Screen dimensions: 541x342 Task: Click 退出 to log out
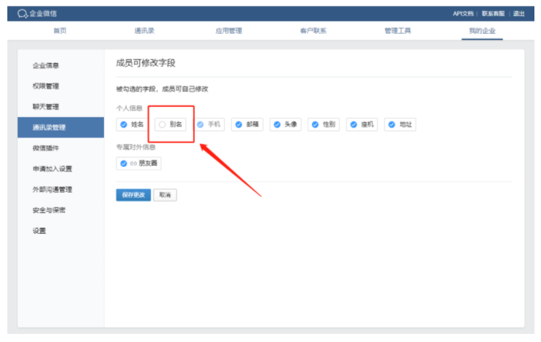(518, 13)
